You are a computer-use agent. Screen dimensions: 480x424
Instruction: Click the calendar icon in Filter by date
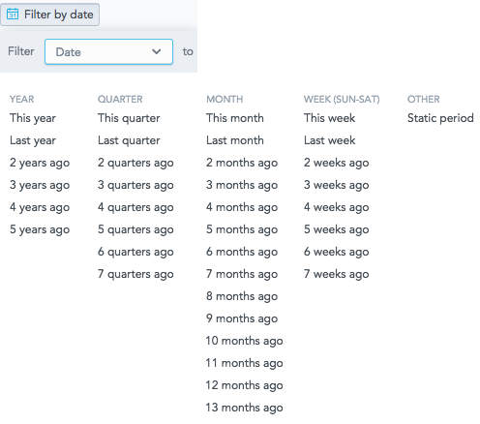click(x=13, y=15)
